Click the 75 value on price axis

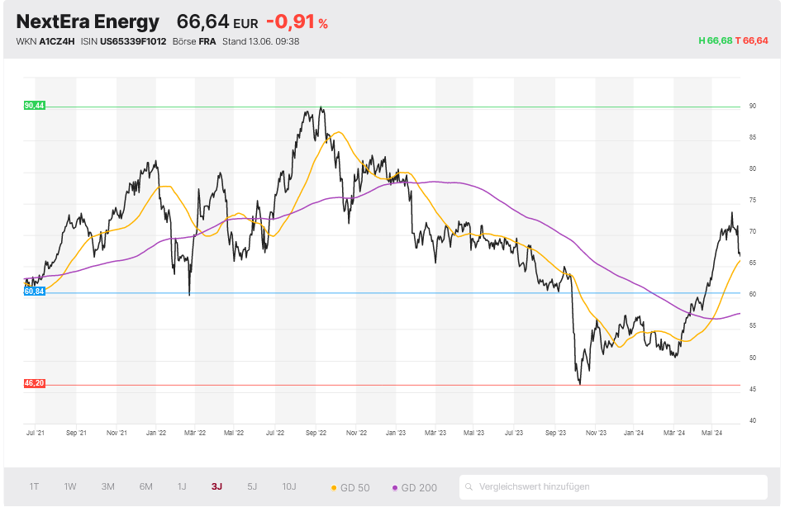click(753, 200)
